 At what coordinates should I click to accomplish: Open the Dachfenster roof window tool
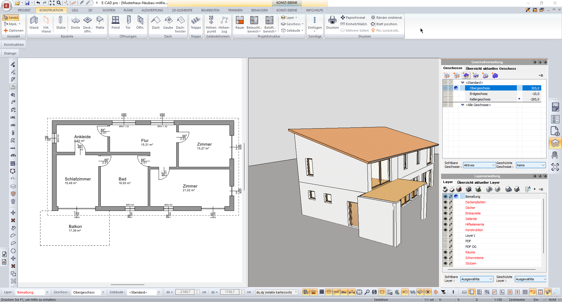pos(180,24)
